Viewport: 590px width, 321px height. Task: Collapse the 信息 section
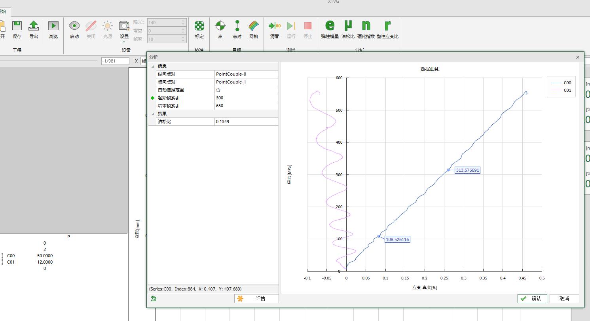click(153, 66)
